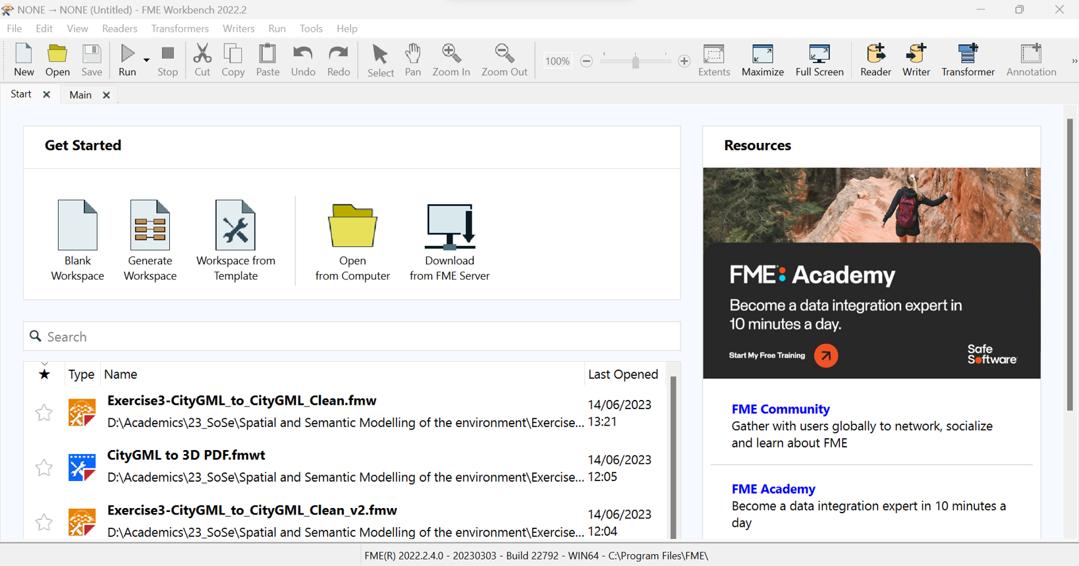Sort recent files by Type column
The height and width of the screenshot is (566, 1079).
pyautogui.click(x=82, y=374)
